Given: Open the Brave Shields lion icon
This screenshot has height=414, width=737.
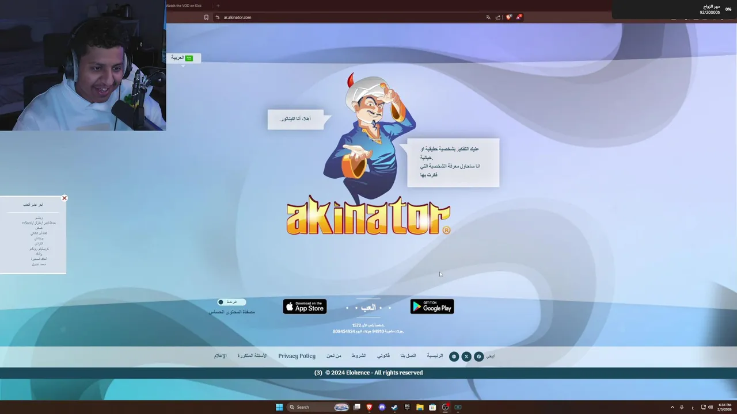Looking at the screenshot, I should click(508, 17).
